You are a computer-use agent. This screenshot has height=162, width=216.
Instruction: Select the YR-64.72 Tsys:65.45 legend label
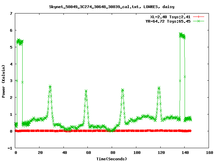[168, 21]
